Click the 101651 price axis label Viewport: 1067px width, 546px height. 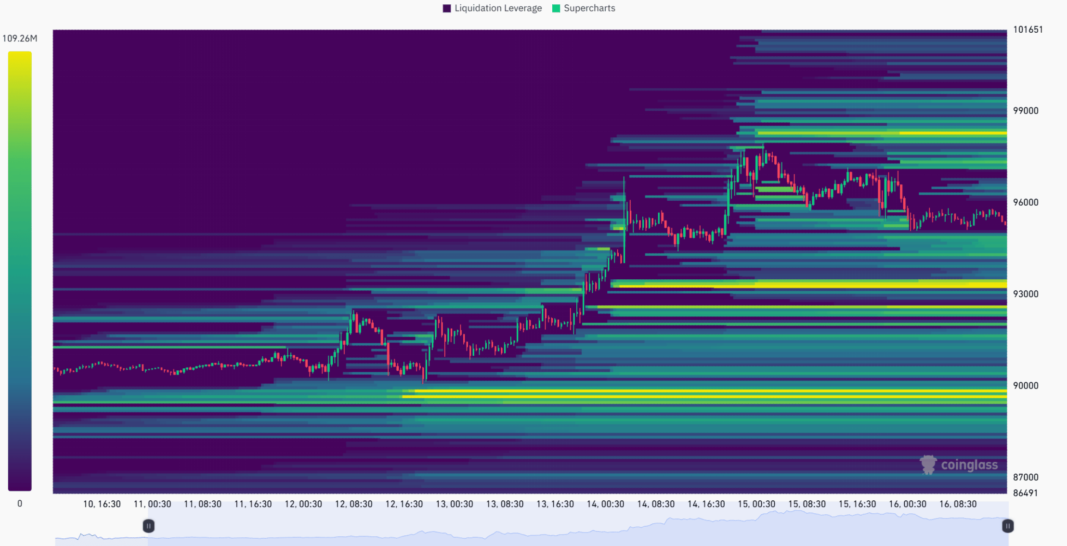point(1028,30)
